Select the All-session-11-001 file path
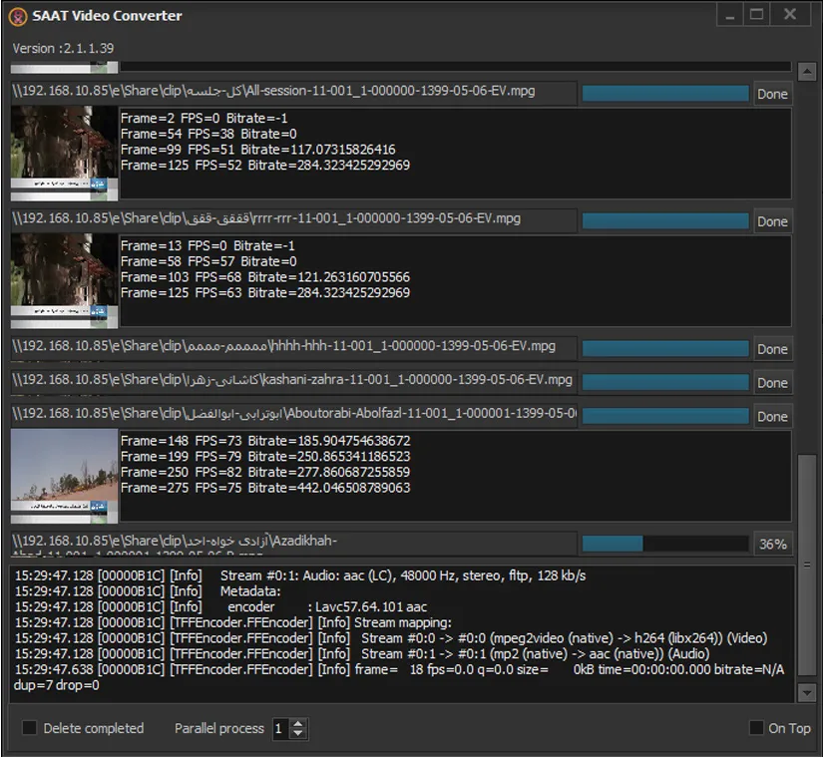The image size is (823, 758). (293, 92)
